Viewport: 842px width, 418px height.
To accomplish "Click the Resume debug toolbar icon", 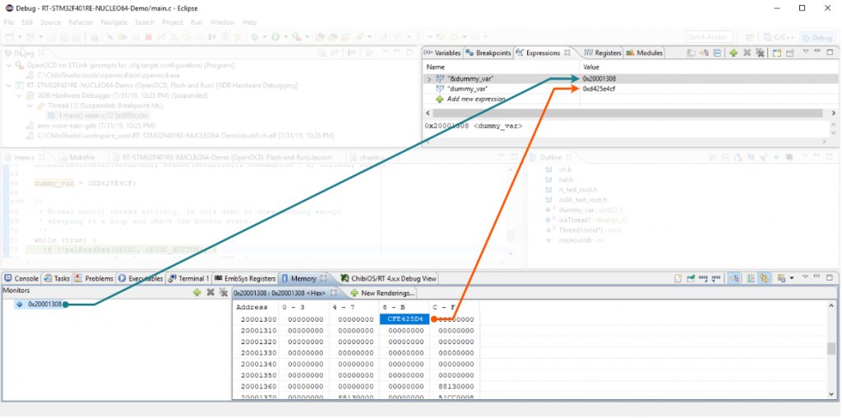I will click(123, 37).
